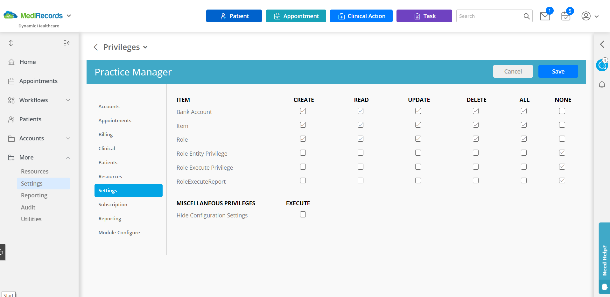Check Role Execute Privilege All checkbox
This screenshot has height=297, width=610.
coord(524,167)
